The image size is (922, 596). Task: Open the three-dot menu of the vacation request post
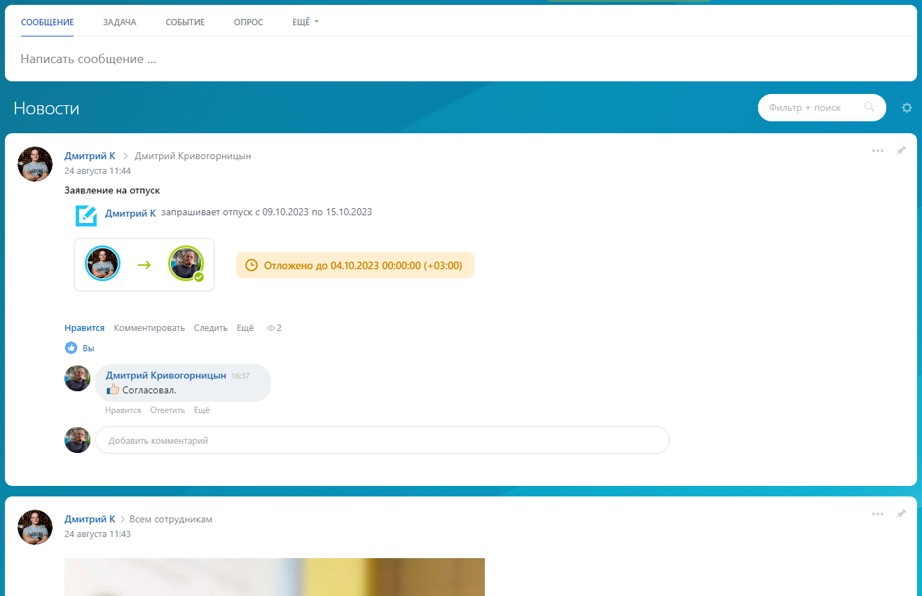click(877, 151)
